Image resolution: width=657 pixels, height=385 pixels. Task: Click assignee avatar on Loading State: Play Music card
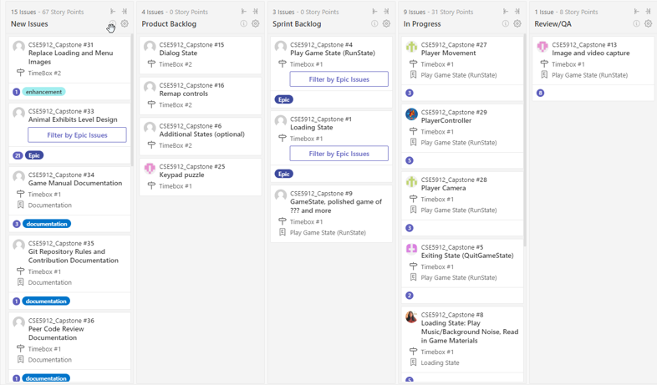411,317
